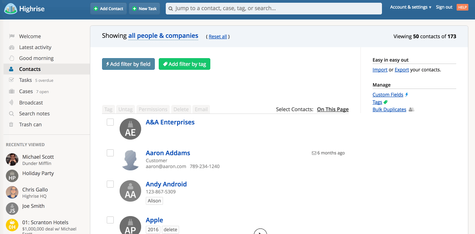Check the box for Andy Android

[x=110, y=184]
